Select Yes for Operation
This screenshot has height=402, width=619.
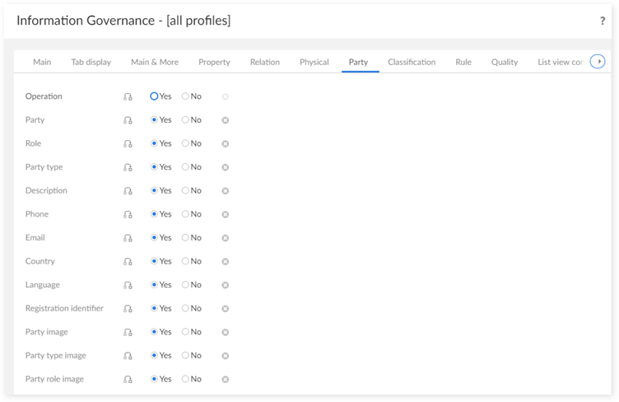[154, 96]
